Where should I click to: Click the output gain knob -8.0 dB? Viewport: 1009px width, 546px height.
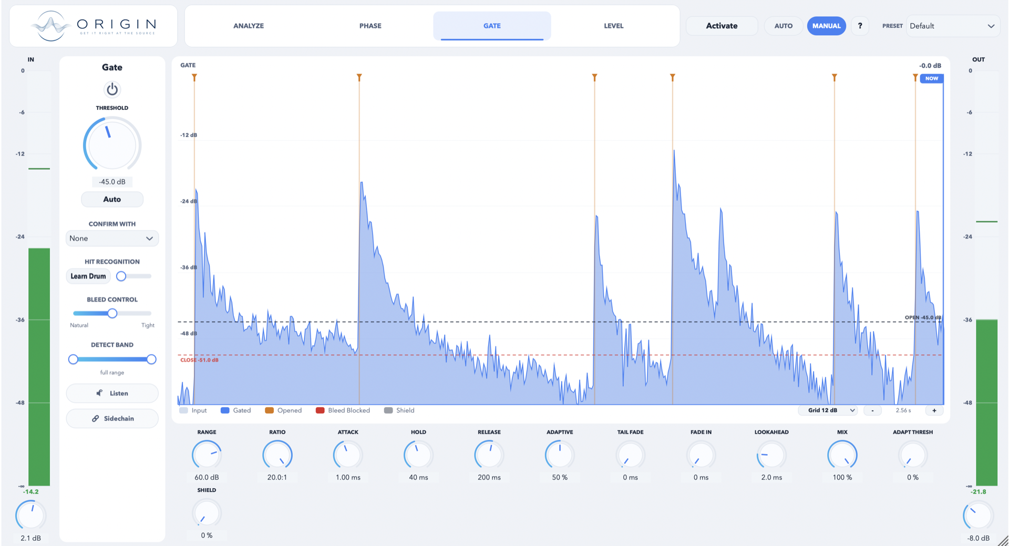pyautogui.click(x=978, y=516)
